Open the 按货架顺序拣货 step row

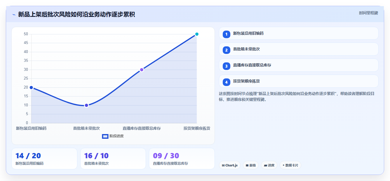tap(299, 81)
